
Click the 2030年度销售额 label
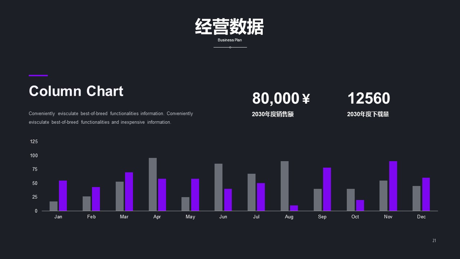(273, 114)
